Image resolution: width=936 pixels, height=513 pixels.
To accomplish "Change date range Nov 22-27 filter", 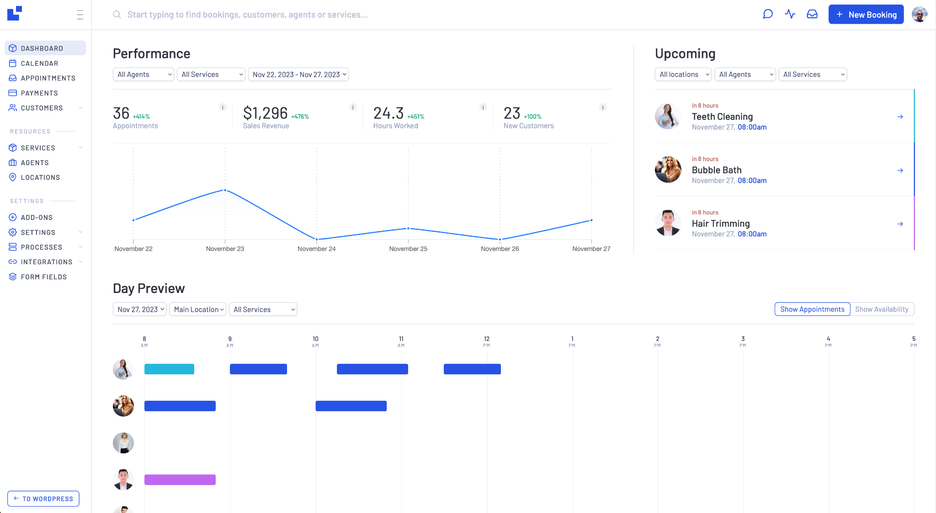I will 298,74.
